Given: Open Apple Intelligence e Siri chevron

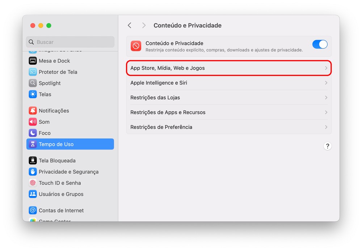Looking at the screenshot, I should (326, 83).
